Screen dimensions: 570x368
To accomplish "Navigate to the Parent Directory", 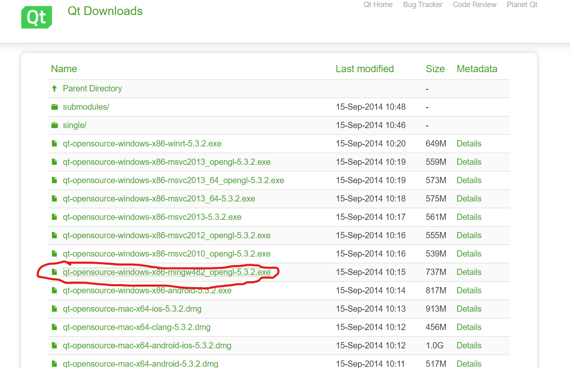I will click(92, 88).
